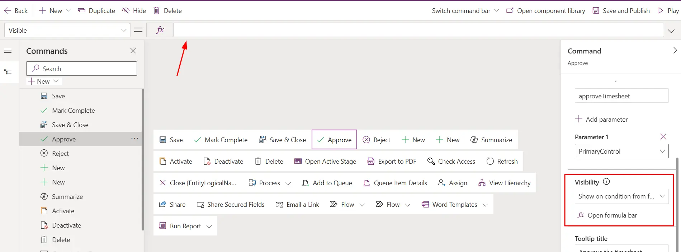Select the tree view icon in left rail
The image size is (681, 252).
point(8,72)
